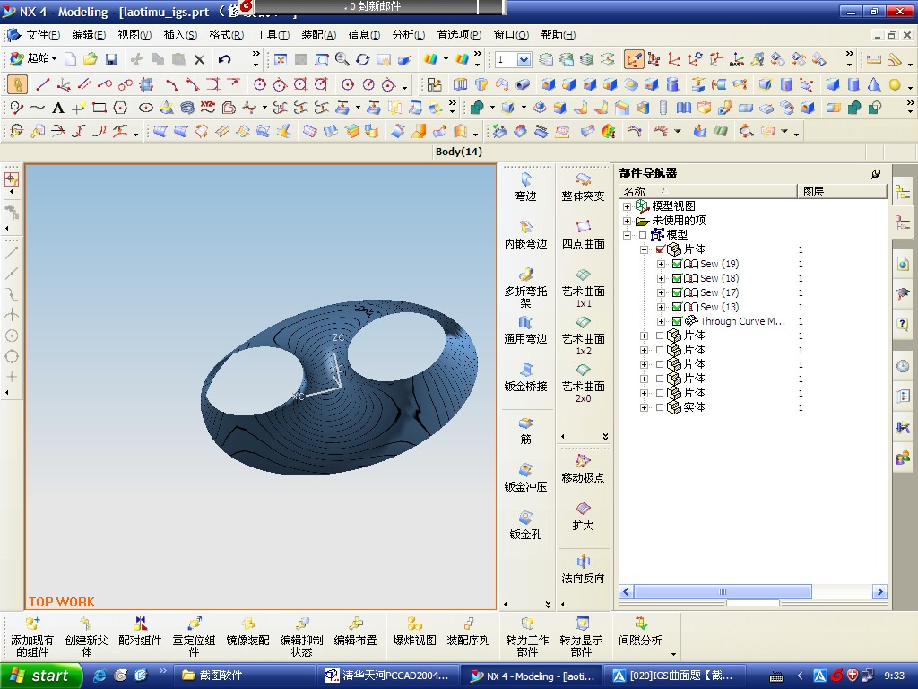Uncheck the checked 片体 node
Screen dimensions: 918x689
point(660,249)
